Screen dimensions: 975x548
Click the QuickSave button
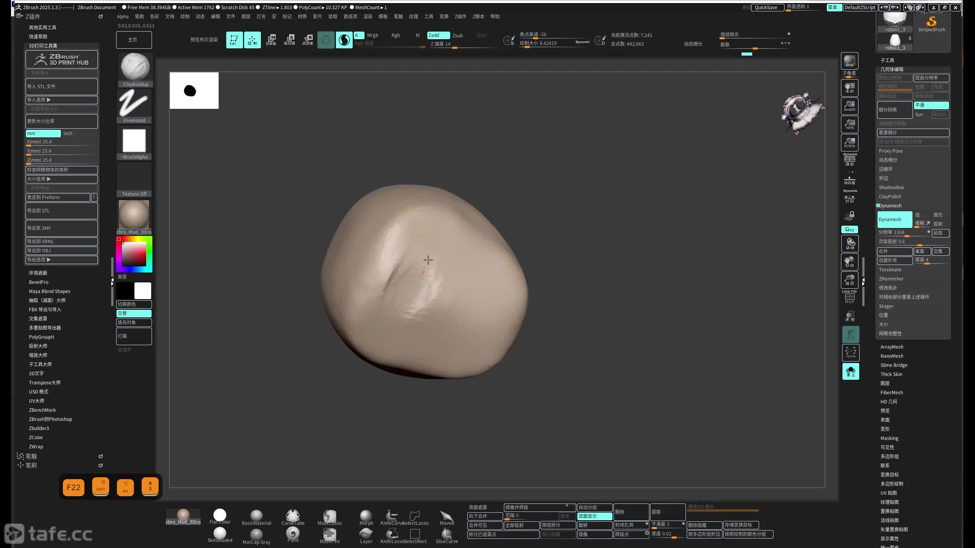[767, 7]
